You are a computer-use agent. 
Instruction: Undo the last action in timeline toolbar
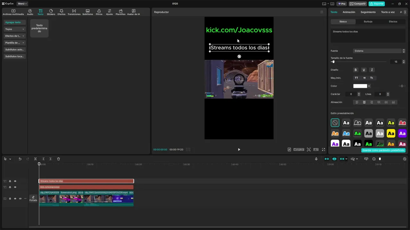tap(20, 159)
